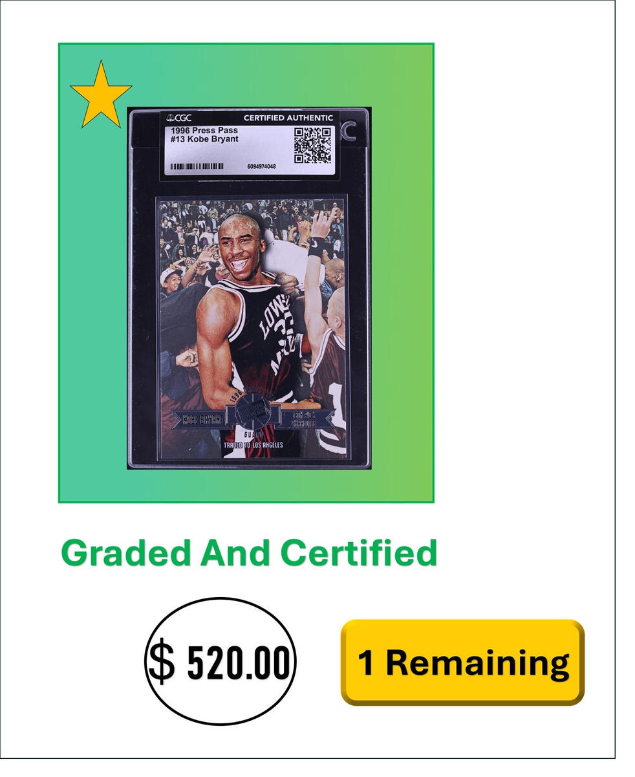Screen dimensions: 635x777
Task: Open the Graded And Certified heading
Action: 249,553
